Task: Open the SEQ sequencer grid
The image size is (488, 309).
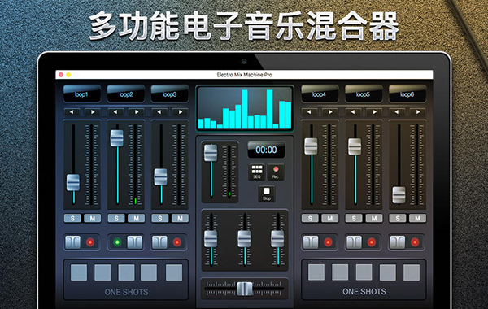Action: [257, 172]
